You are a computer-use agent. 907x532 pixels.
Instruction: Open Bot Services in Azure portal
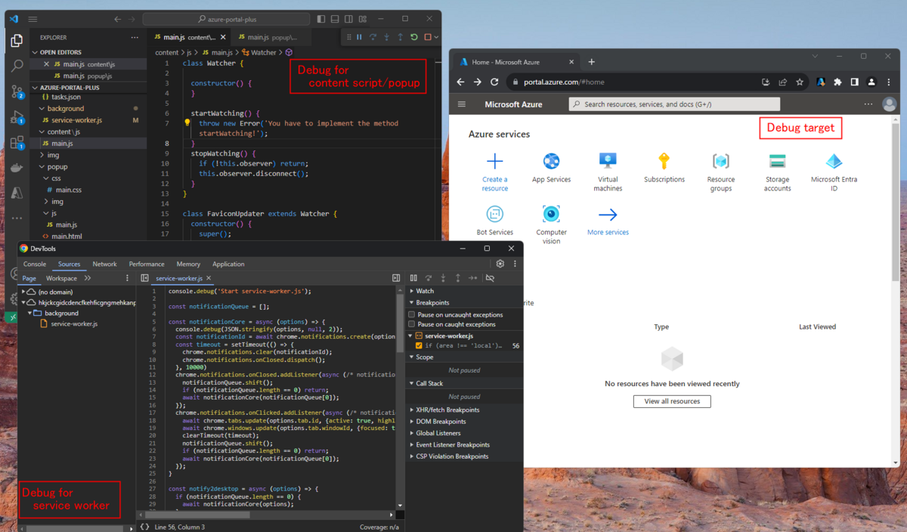pos(495,221)
